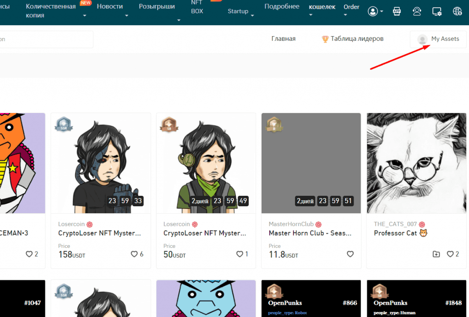
Task: Click the NFT search input field
Action: point(46,39)
